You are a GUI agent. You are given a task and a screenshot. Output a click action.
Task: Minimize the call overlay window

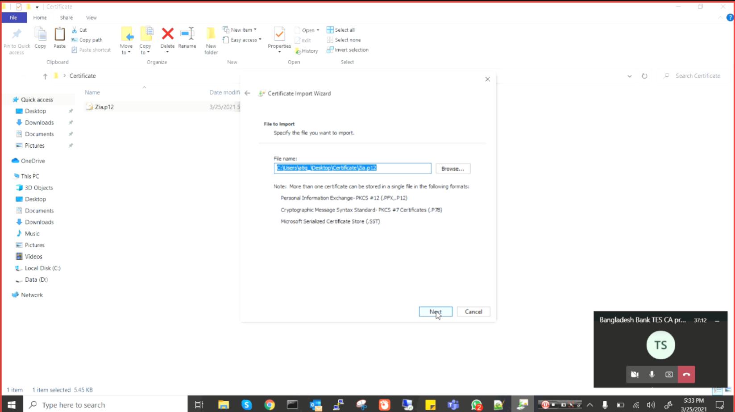coord(717,320)
